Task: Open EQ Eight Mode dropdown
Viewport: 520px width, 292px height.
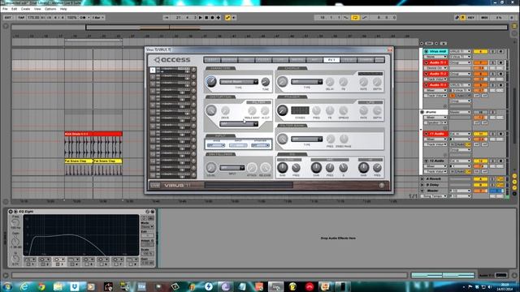Action: (147, 227)
